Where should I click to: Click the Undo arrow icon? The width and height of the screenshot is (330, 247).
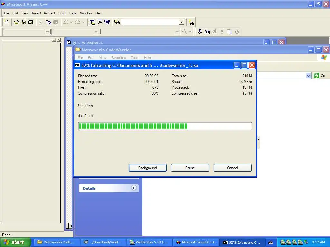click(x=66, y=22)
